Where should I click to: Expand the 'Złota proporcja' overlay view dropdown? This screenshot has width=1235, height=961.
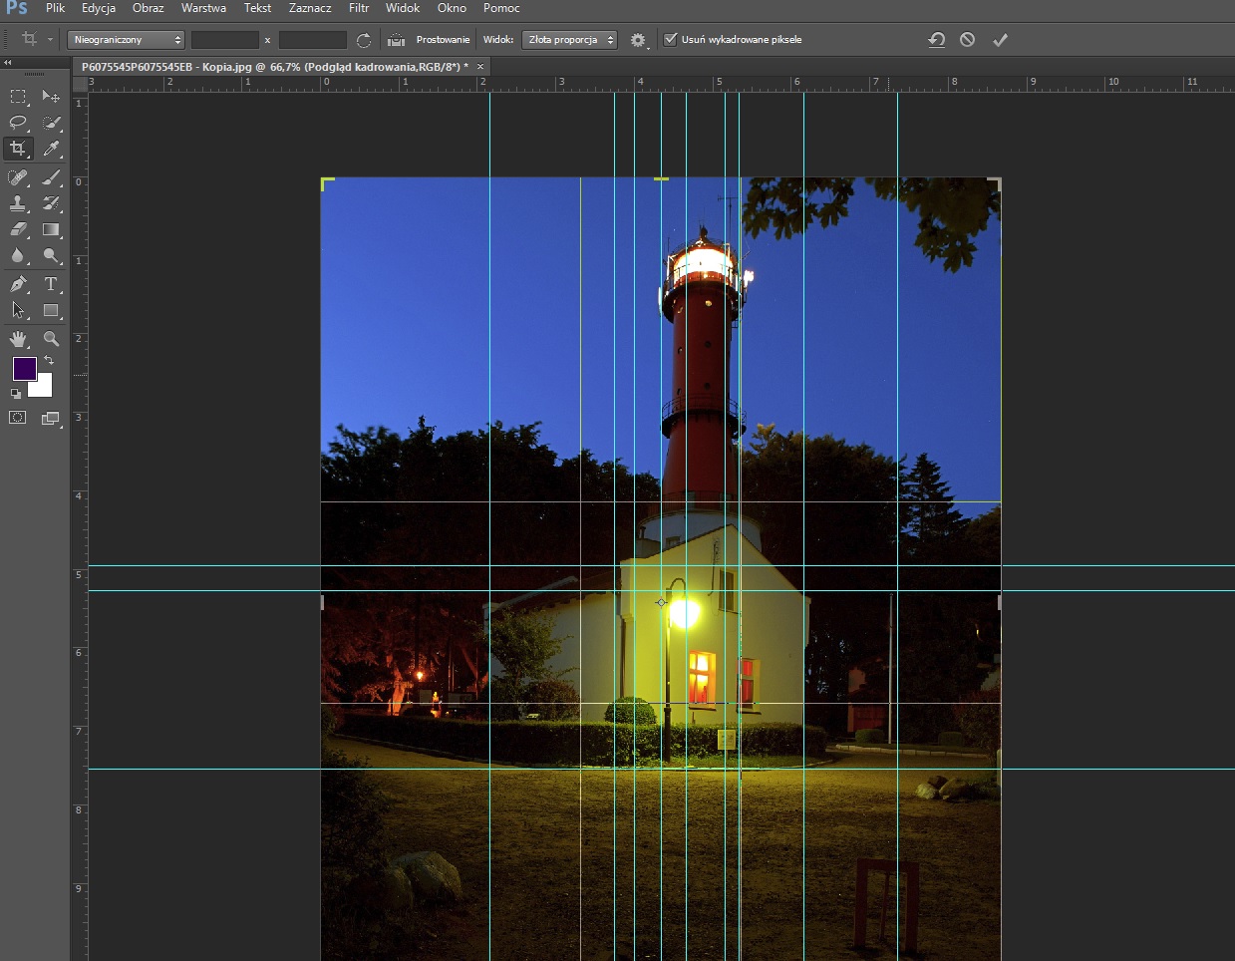pos(569,40)
